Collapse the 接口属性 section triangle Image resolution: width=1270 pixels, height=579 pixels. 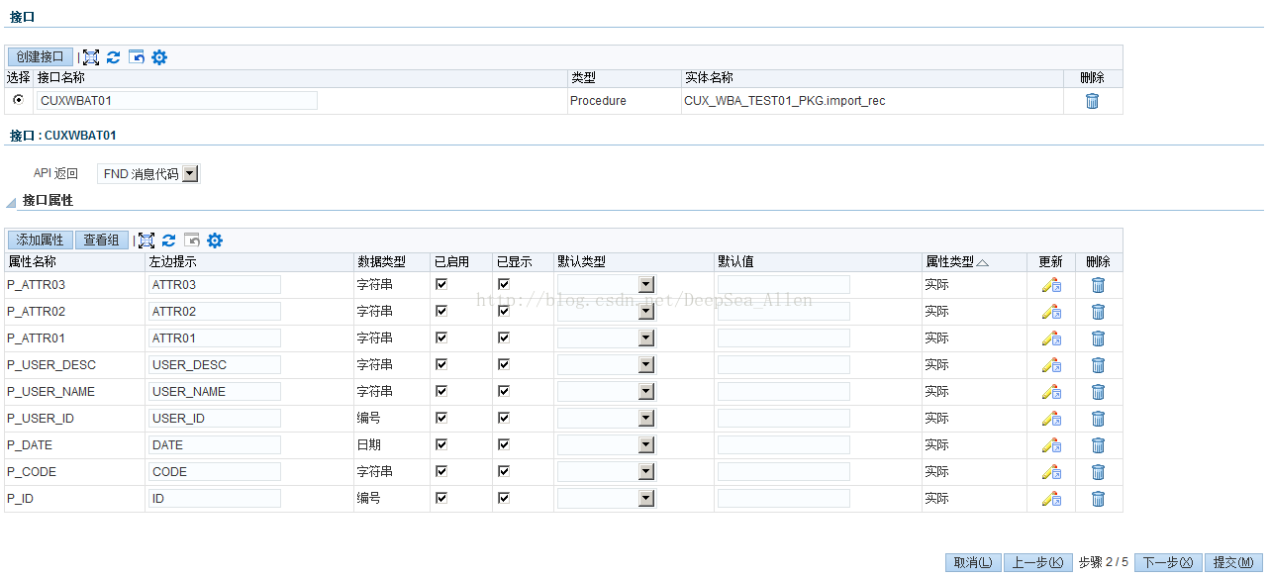click(x=11, y=203)
